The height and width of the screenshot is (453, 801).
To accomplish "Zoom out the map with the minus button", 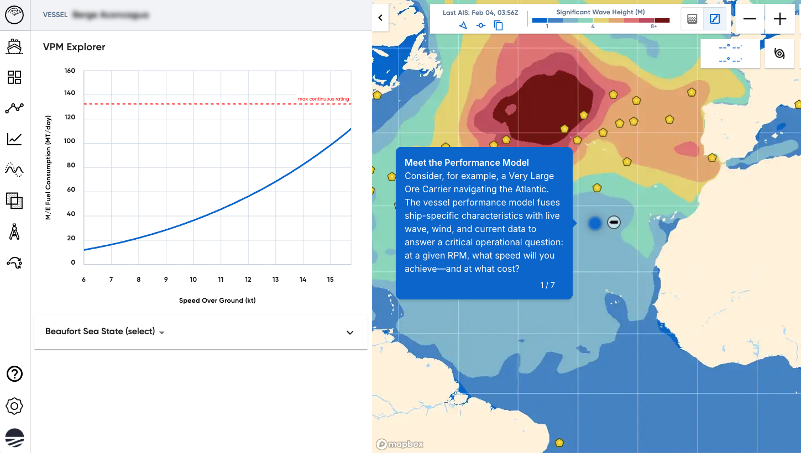I will tap(750, 19).
